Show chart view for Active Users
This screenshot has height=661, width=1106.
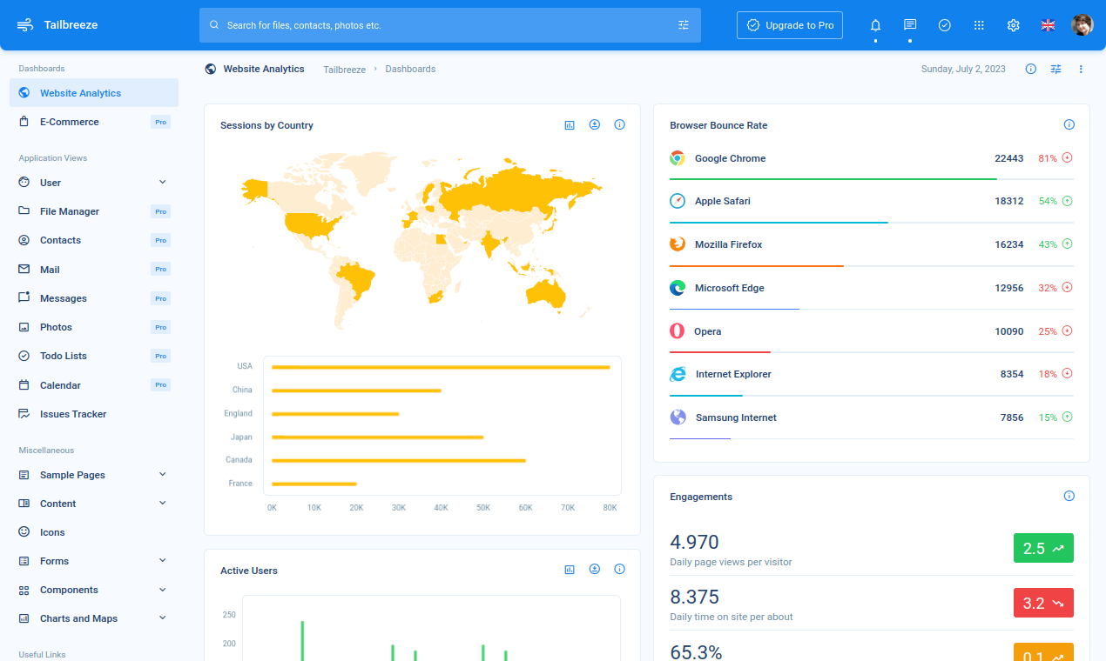570,570
